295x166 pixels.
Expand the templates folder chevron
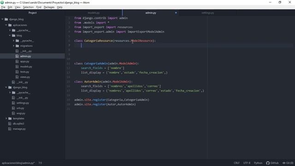tap(6, 119)
